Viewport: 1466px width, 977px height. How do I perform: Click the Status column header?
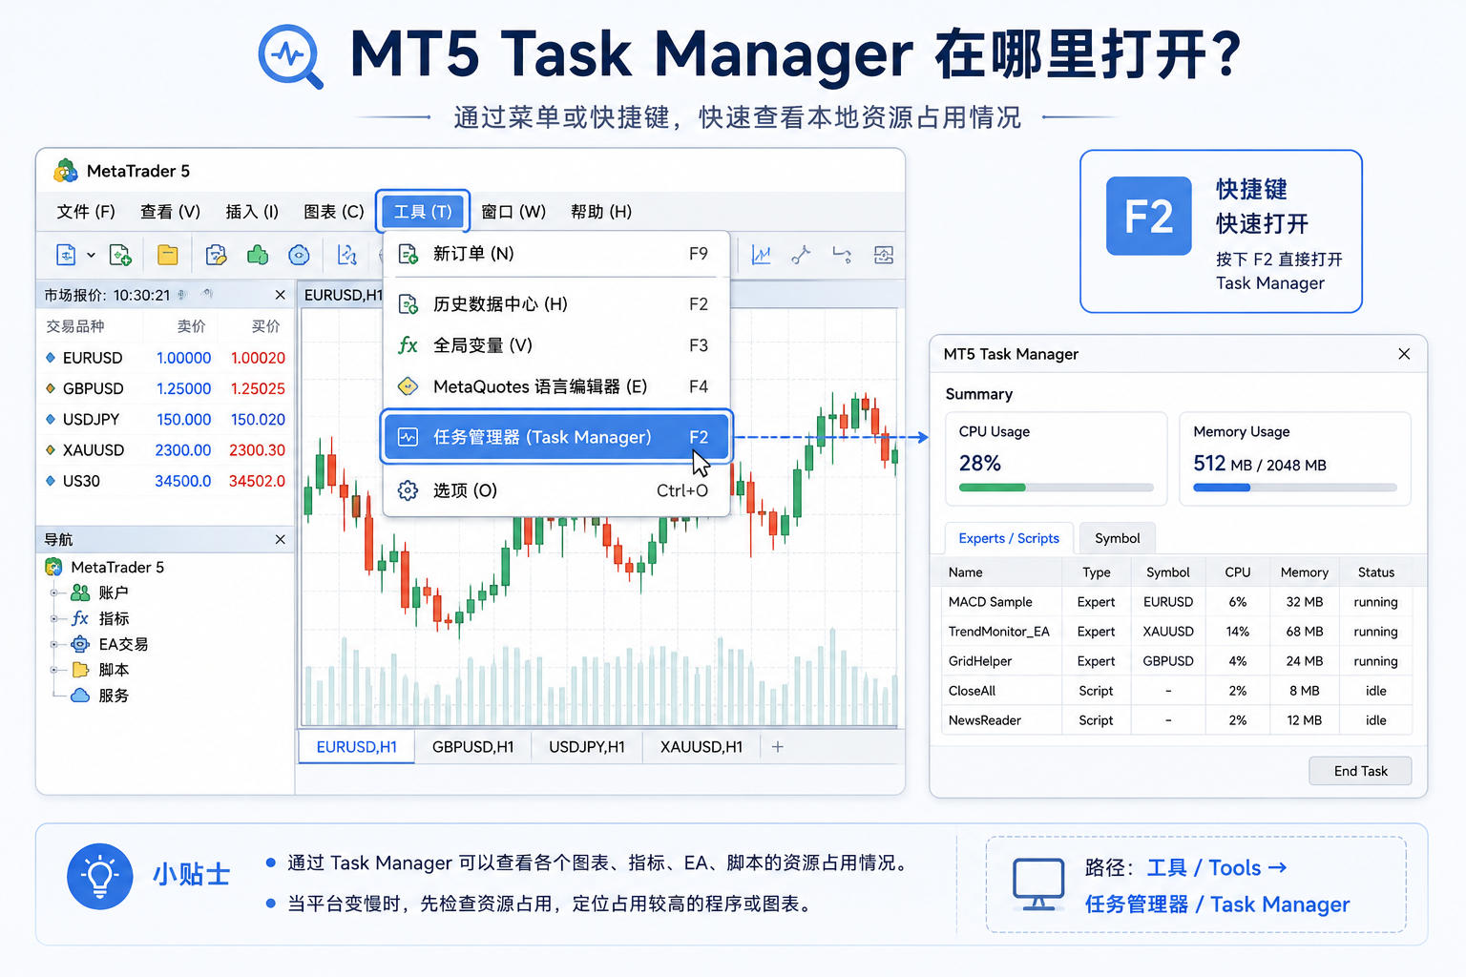[1376, 572]
